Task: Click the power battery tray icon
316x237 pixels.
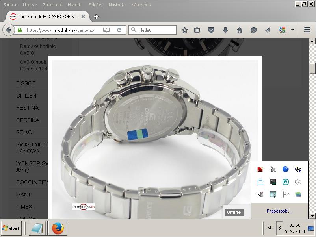Action: pyautogui.click(x=260, y=194)
